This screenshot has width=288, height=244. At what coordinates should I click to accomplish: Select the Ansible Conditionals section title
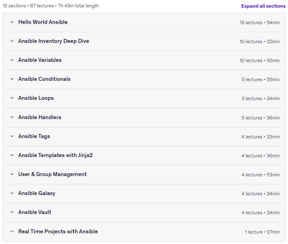click(44, 79)
